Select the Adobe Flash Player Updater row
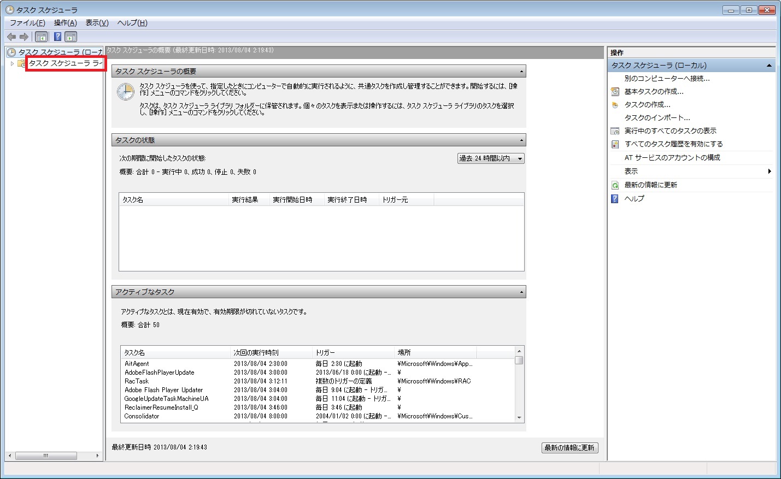This screenshot has height=479, width=781. 318,390
